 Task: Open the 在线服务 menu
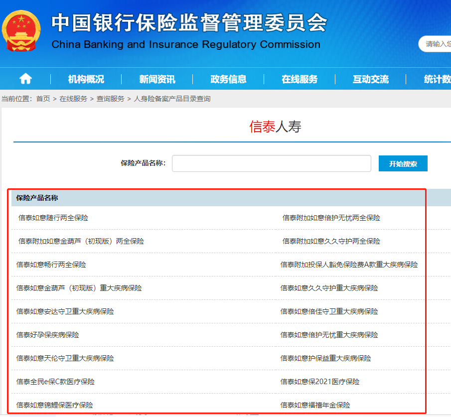coord(300,79)
